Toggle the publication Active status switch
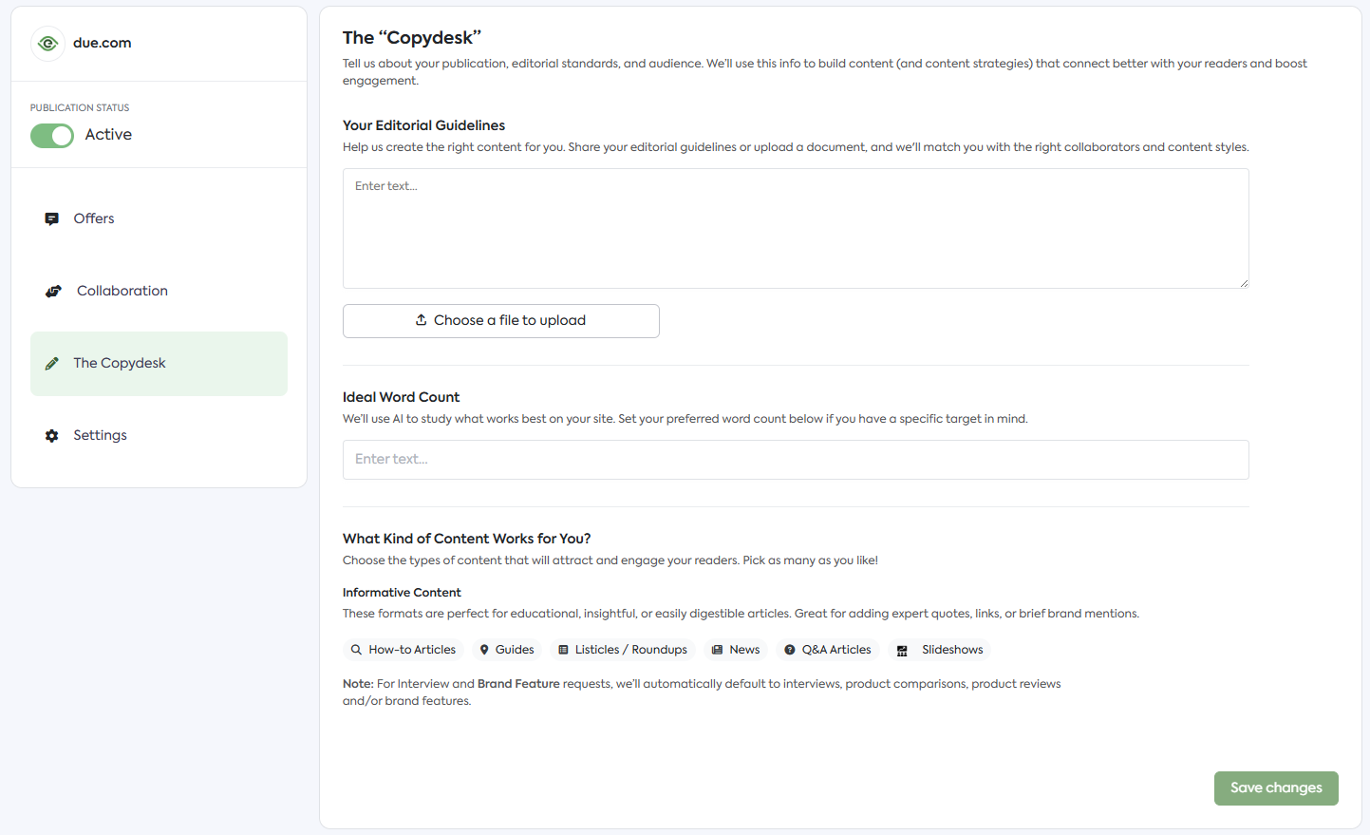The image size is (1370, 835). coord(52,136)
